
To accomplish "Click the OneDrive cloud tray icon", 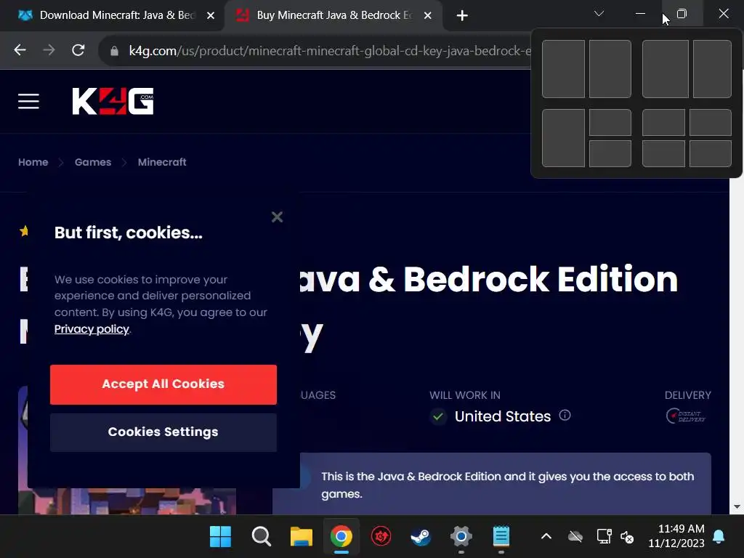I will tap(575, 537).
